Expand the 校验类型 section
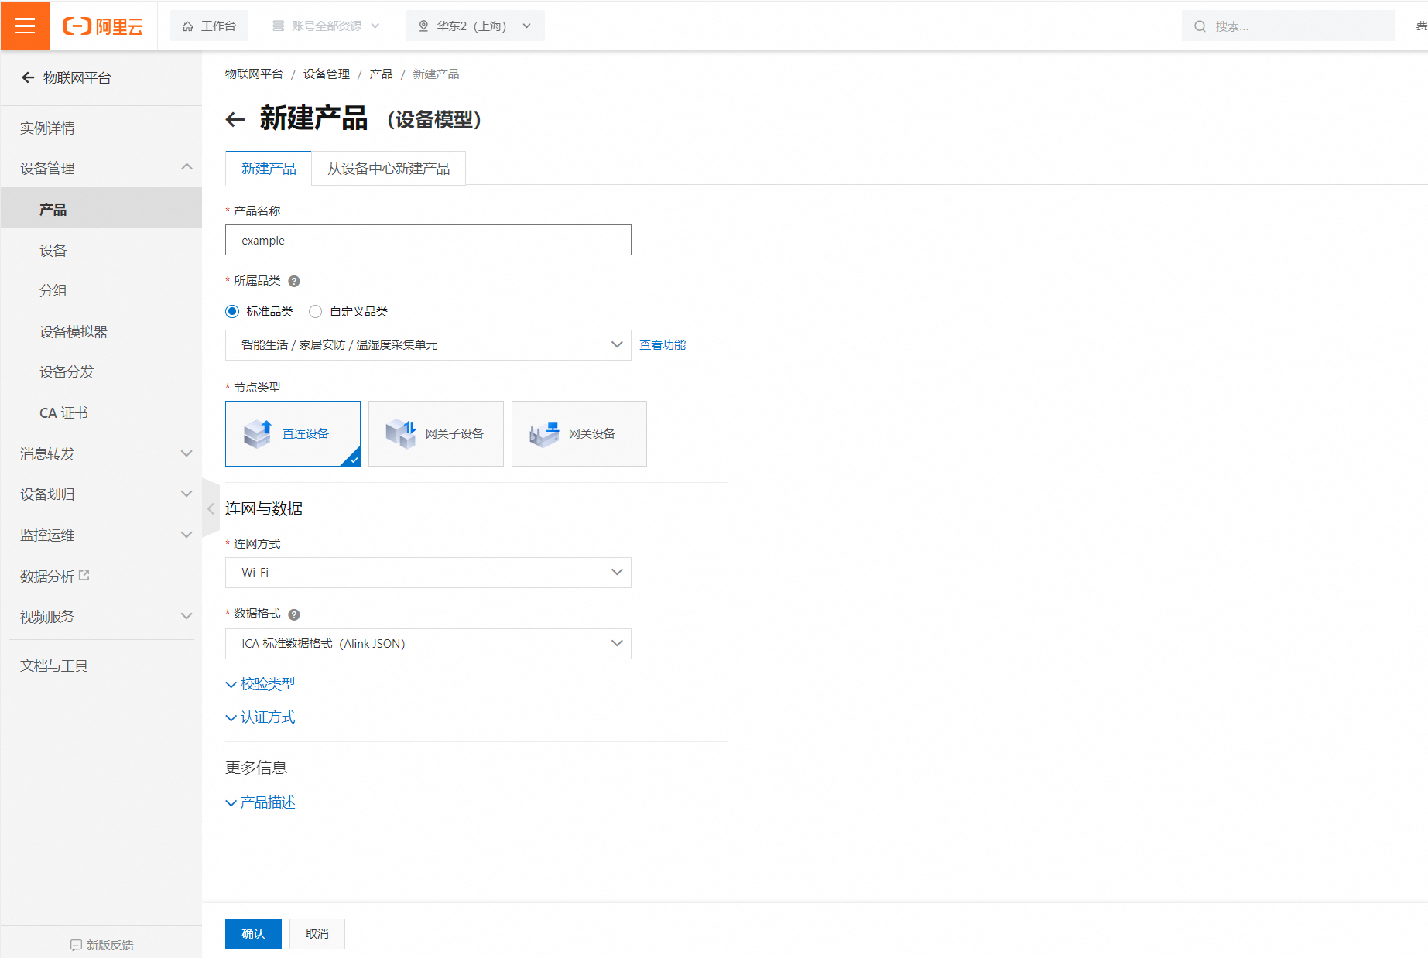 click(x=260, y=684)
